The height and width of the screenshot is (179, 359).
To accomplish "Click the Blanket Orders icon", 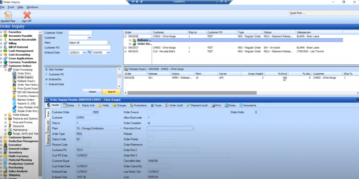I will (14, 100).
